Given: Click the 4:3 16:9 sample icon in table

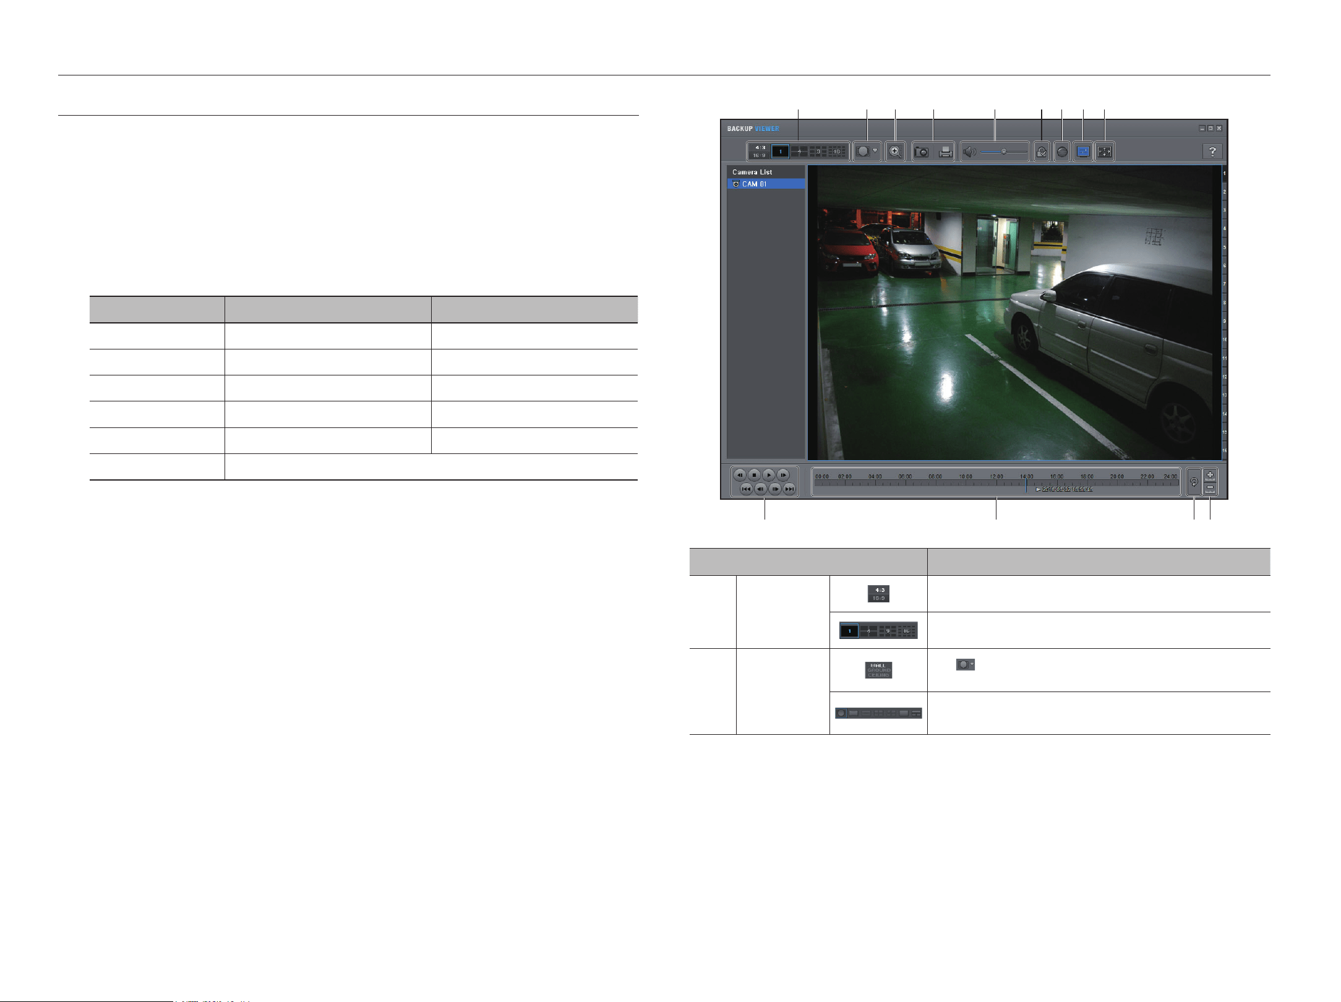Looking at the screenshot, I should 878,594.
